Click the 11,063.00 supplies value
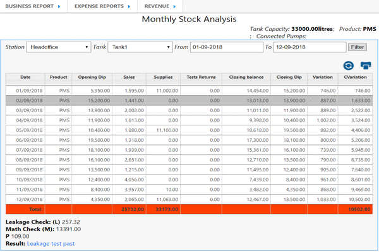This screenshot has width=379, height=252. click(167, 200)
